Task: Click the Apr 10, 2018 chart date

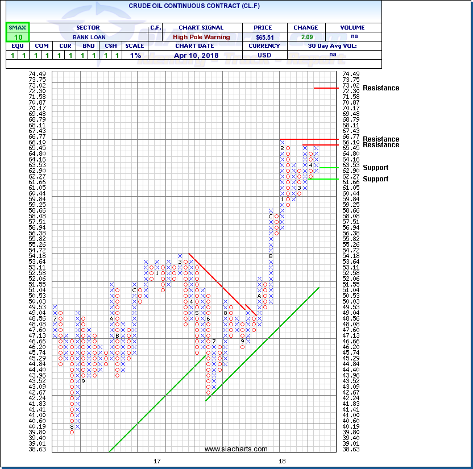Action: pyautogui.click(x=201, y=55)
